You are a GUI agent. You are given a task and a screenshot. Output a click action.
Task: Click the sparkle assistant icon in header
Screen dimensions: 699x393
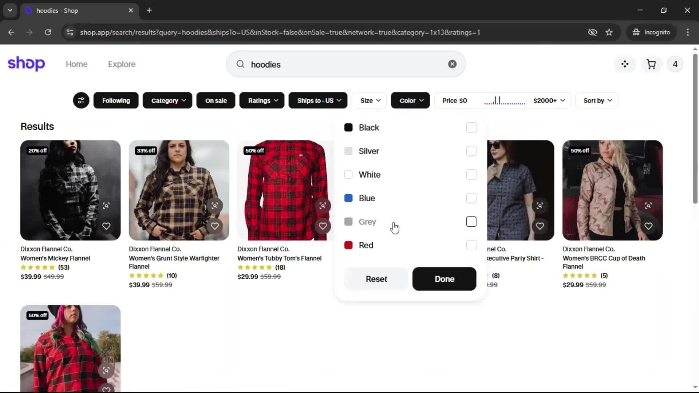pyautogui.click(x=625, y=64)
